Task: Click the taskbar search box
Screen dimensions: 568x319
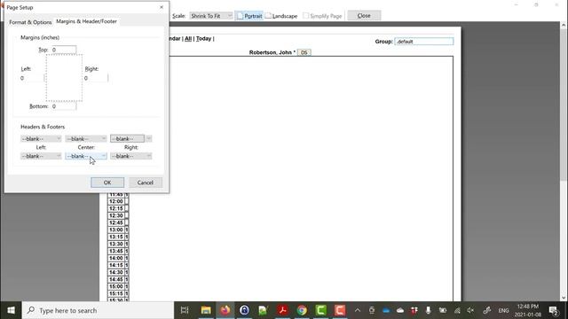Action: [x=98, y=310]
